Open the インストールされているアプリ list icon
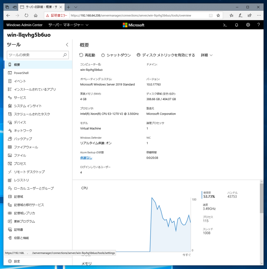Viewport: 267px width, 269px height. (10, 89)
